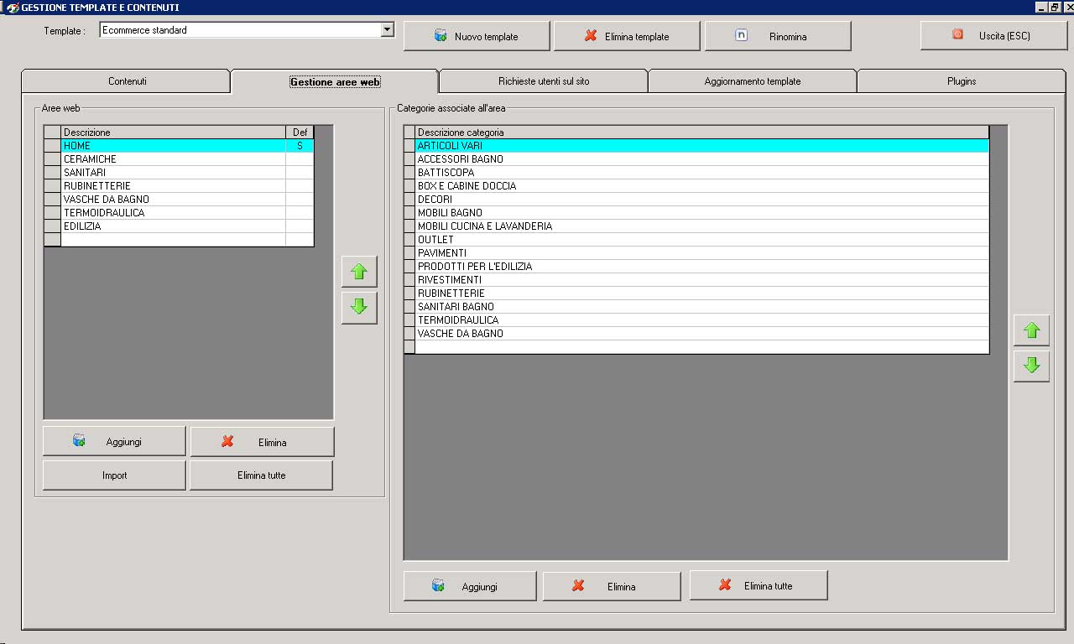Click the Rinomina button
The image size is (1074, 644).
point(778,36)
